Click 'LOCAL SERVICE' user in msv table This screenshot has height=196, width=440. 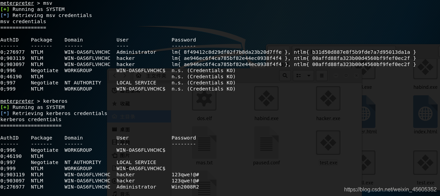pyautogui.click(x=136, y=83)
